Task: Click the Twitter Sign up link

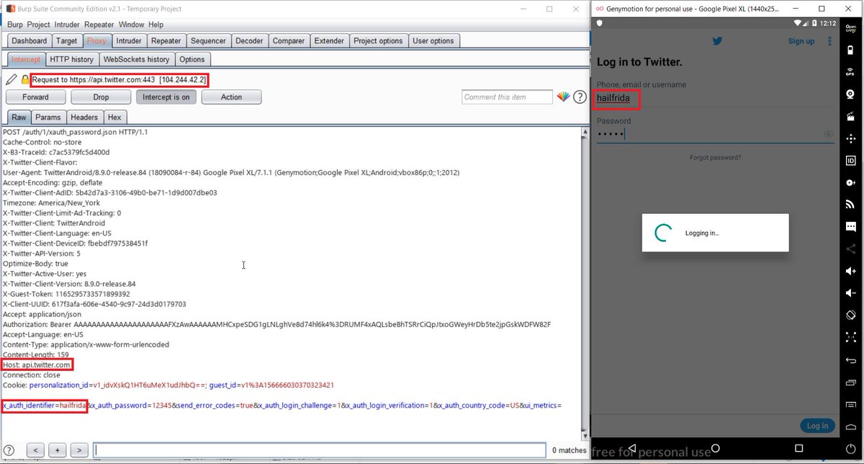Action: point(801,41)
